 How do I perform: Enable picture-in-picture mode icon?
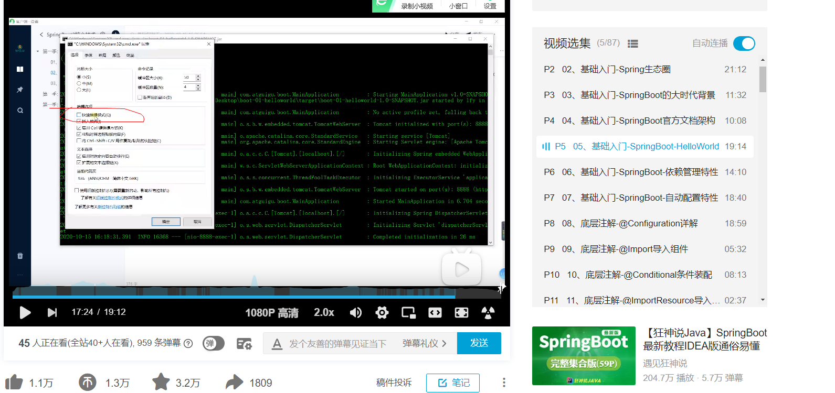408,313
